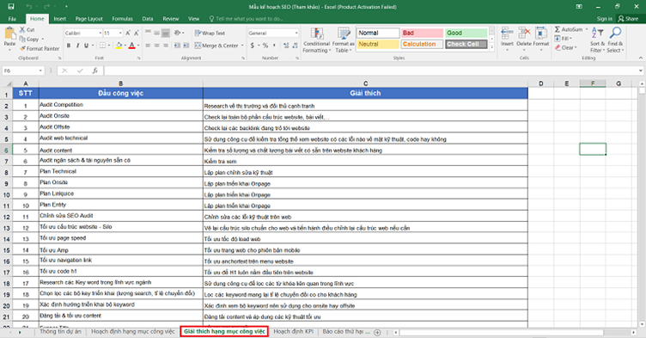Apply Percent Style format

[x=265, y=46]
